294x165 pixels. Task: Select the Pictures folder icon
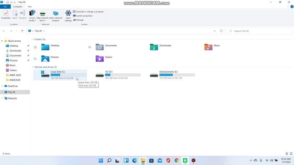click(45, 59)
